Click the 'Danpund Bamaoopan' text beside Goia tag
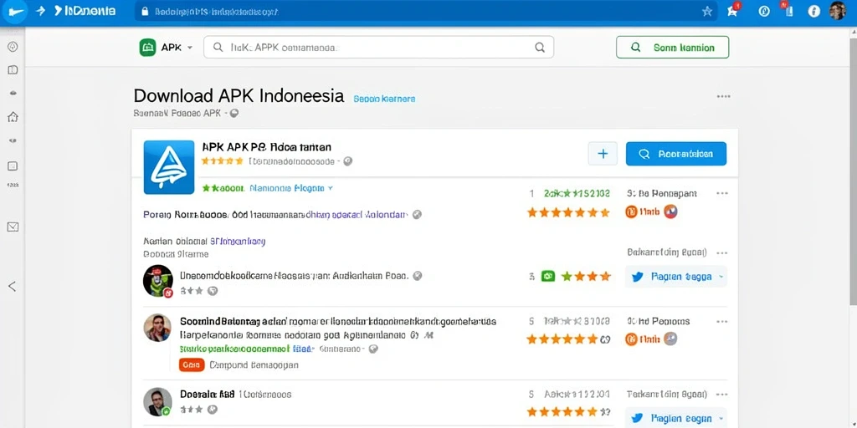The image size is (857, 428). tap(254, 364)
